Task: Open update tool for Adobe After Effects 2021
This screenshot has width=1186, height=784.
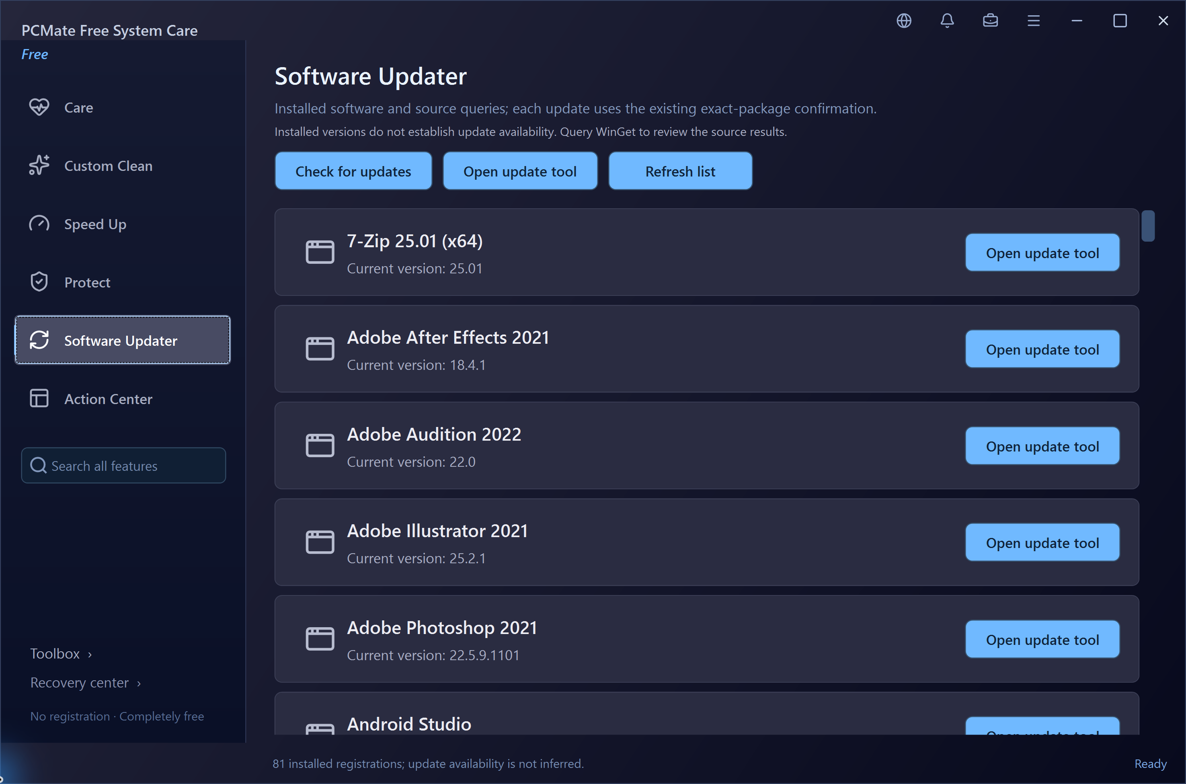Action: tap(1042, 349)
